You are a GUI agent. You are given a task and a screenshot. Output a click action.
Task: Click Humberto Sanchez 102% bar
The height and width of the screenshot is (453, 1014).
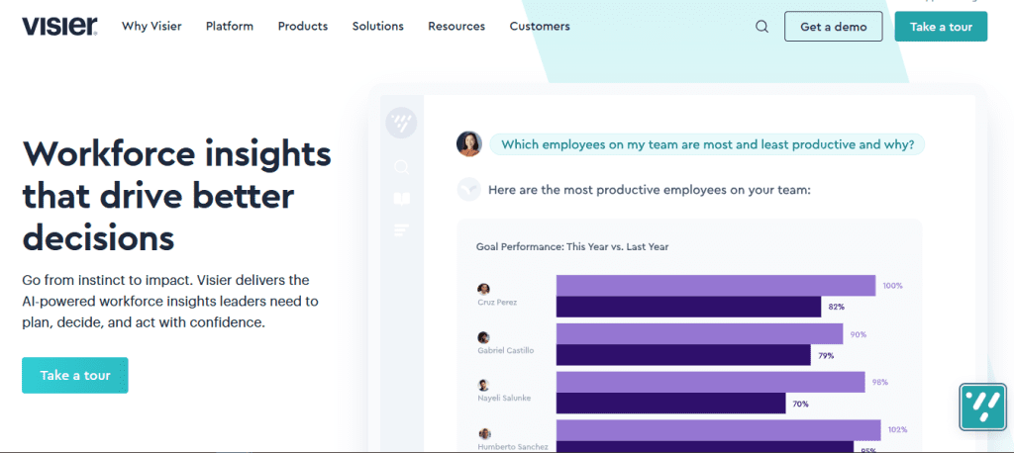point(719,430)
